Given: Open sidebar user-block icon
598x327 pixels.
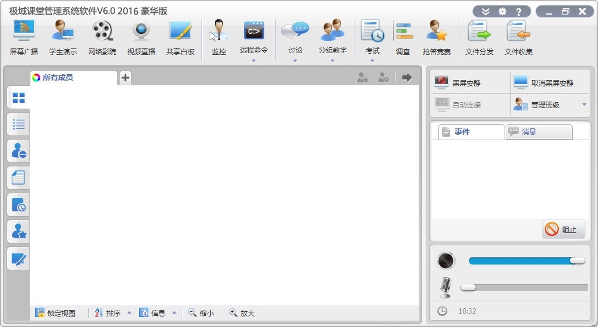Looking at the screenshot, I should pyautogui.click(x=18, y=151).
